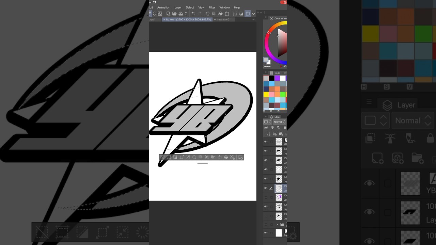Set as reference layer lighthouse icon
This screenshot has height=245, width=436.
272,128
